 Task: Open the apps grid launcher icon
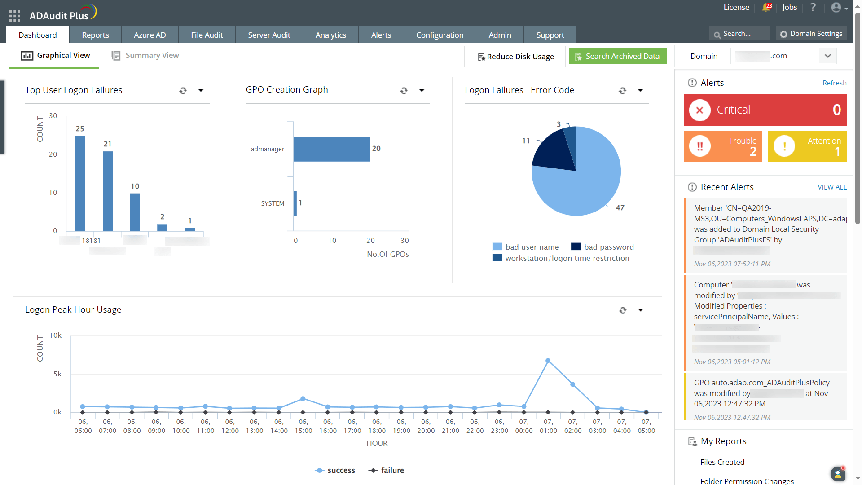pyautogui.click(x=15, y=16)
